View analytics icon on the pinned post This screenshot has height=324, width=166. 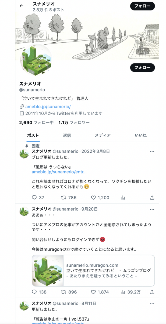click(x=123, y=198)
